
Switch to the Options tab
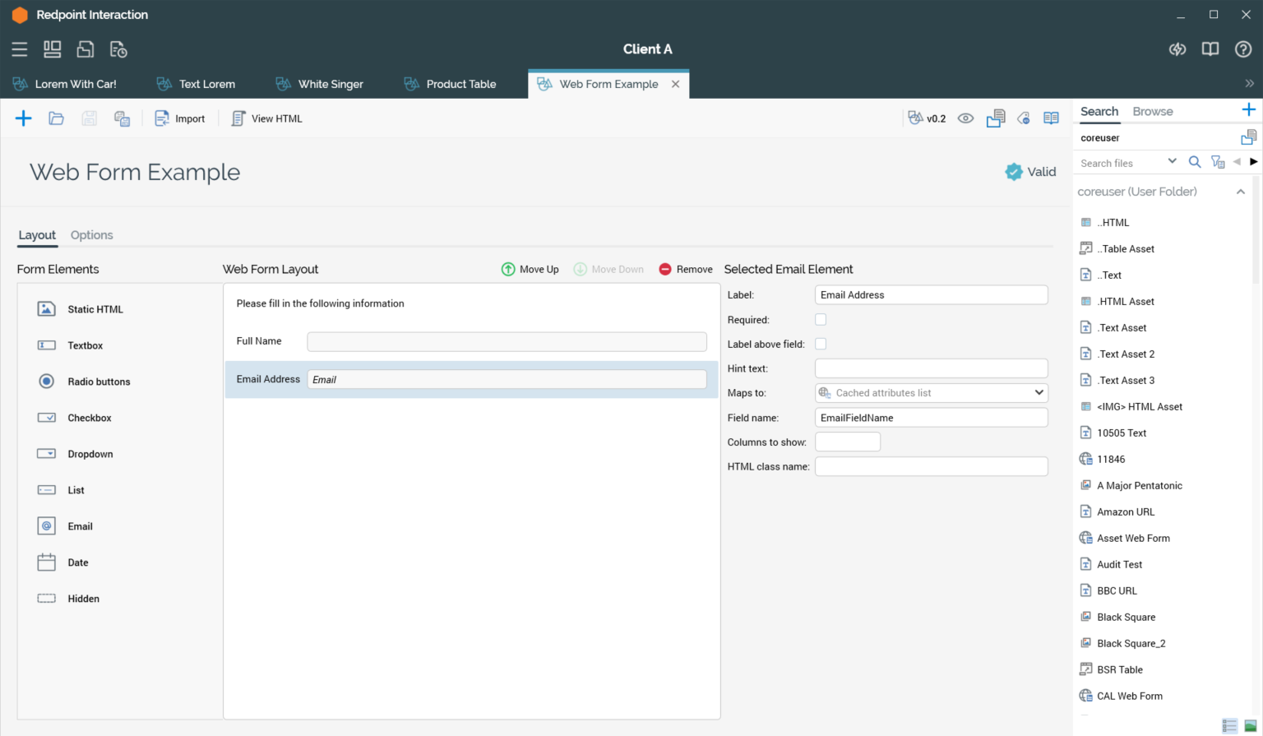[x=91, y=235]
